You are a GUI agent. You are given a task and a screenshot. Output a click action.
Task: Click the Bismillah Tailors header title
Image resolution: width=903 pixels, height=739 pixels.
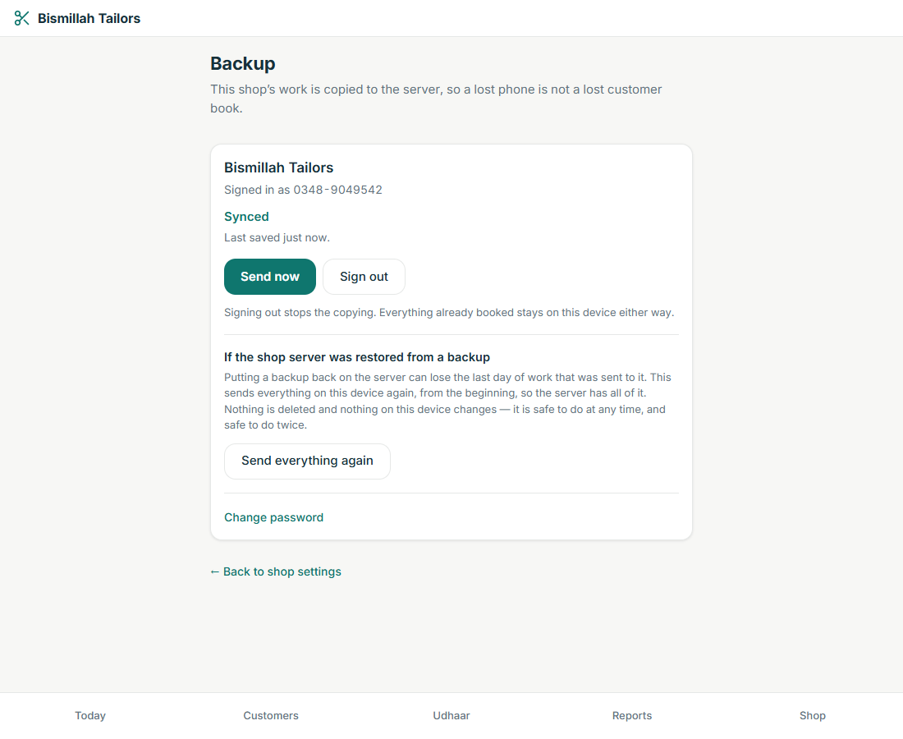click(x=89, y=18)
